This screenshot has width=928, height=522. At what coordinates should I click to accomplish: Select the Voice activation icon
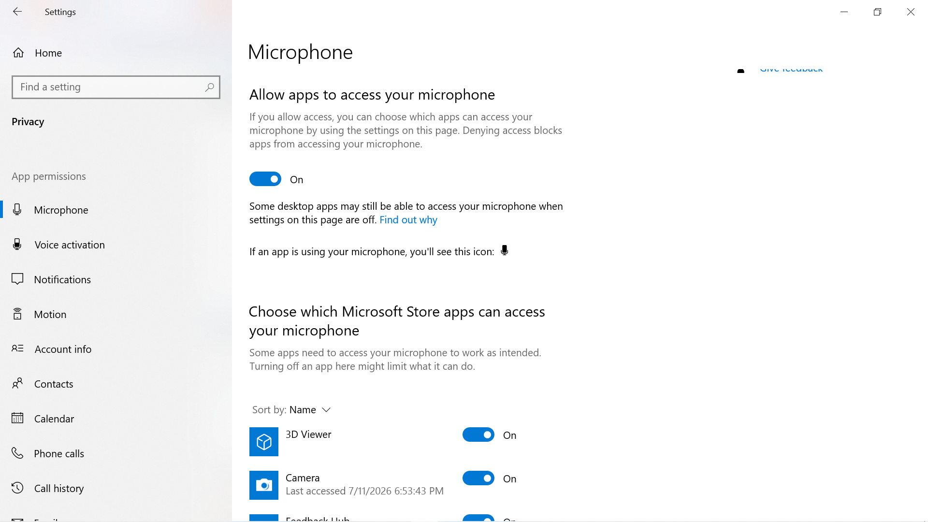coord(17,245)
